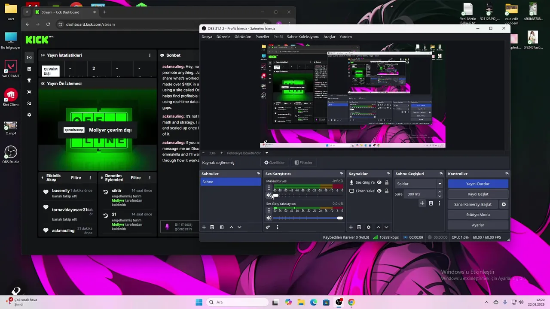Lock the Ses Giriş Ya source

click(x=387, y=182)
